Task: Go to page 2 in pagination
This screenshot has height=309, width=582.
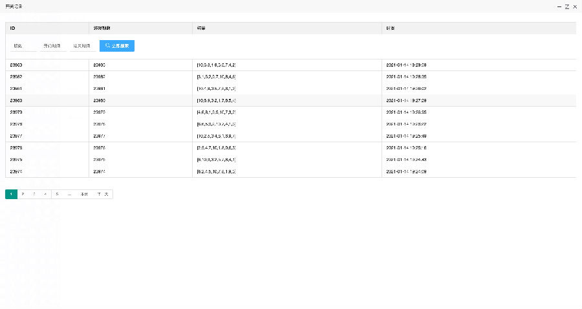Action: tap(23, 194)
